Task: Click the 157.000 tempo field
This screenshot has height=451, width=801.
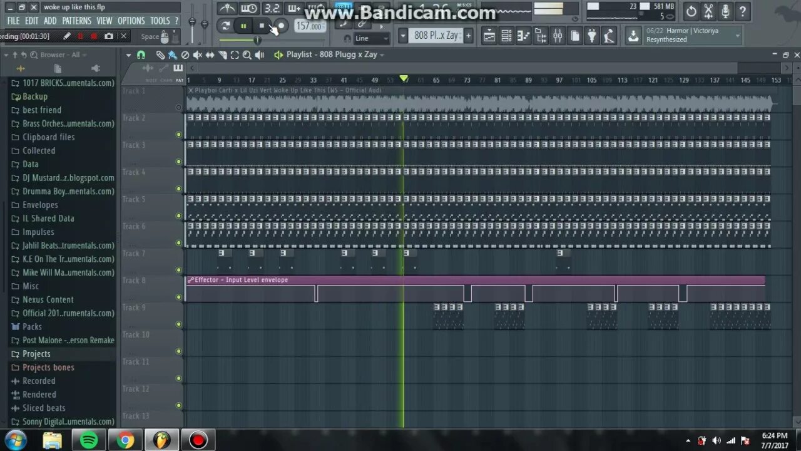Action: click(x=309, y=26)
